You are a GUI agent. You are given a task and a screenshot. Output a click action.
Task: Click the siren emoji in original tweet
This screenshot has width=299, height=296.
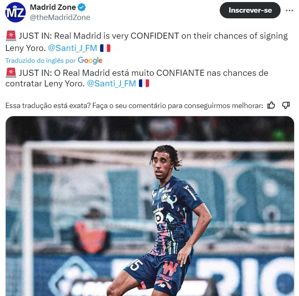pyautogui.click(x=11, y=36)
